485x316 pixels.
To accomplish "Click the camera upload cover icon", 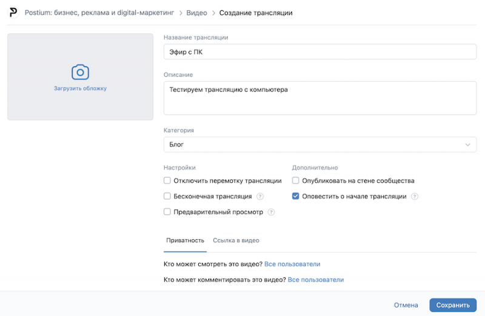I will coord(80,73).
